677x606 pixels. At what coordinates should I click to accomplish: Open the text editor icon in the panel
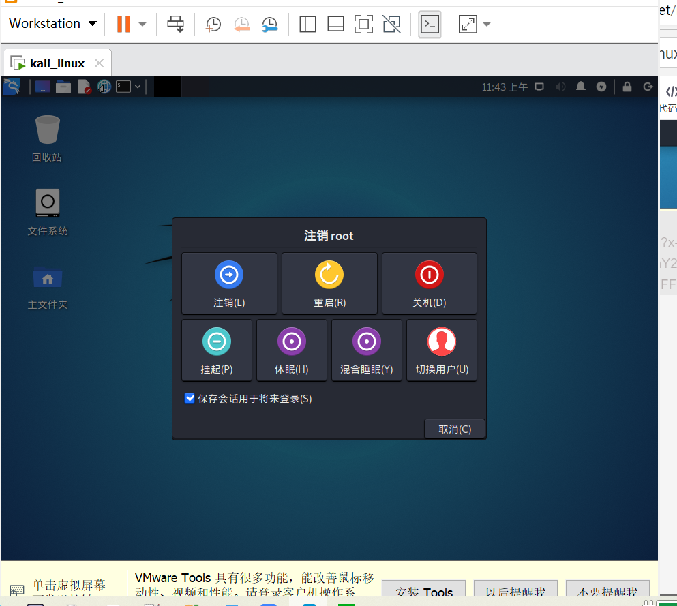pos(84,87)
